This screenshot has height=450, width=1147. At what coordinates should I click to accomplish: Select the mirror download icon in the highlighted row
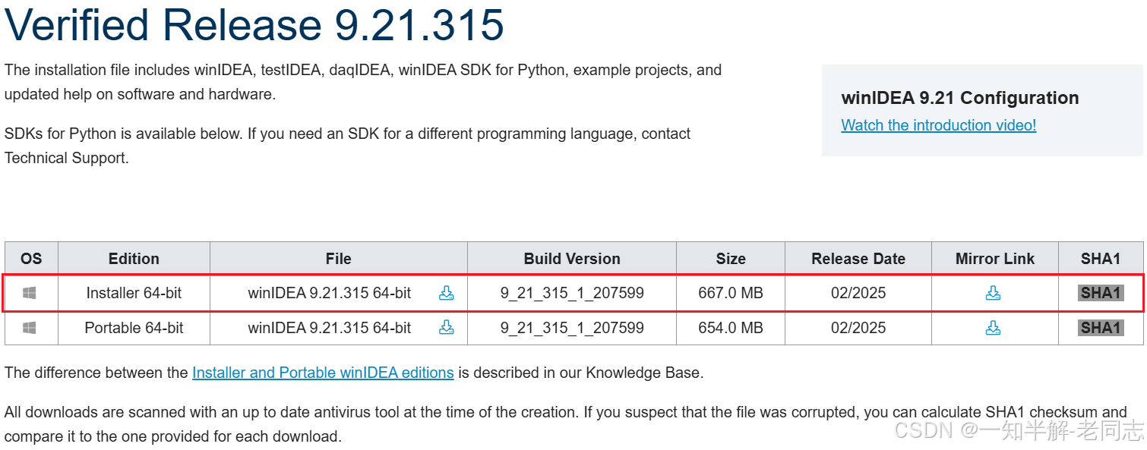pos(994,293)
